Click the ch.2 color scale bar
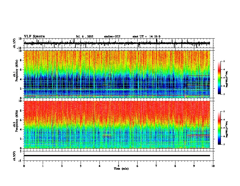 (219, 128)
